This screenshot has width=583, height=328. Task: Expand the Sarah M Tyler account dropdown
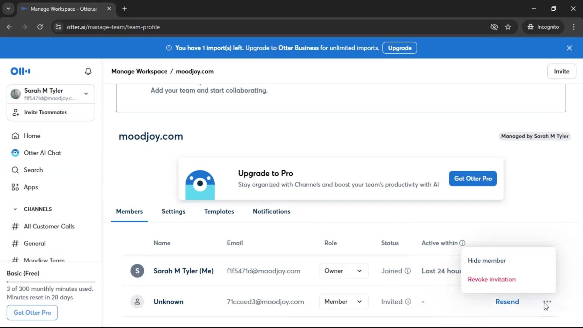86,94
